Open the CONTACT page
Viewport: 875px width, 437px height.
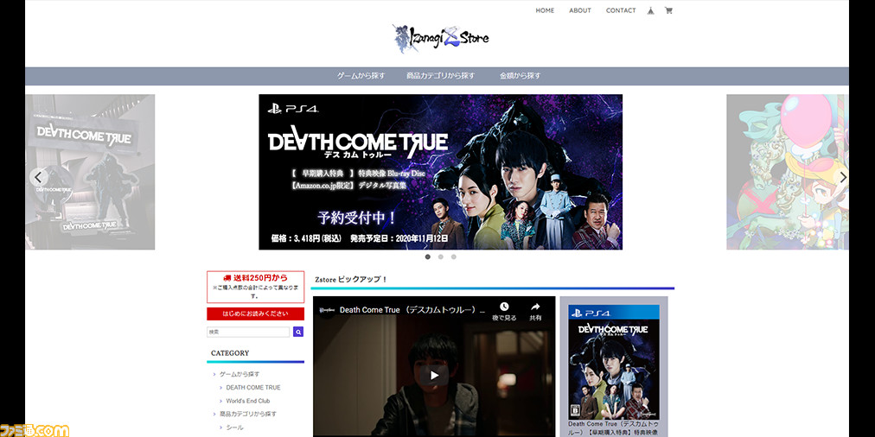(x=621, y=10)
